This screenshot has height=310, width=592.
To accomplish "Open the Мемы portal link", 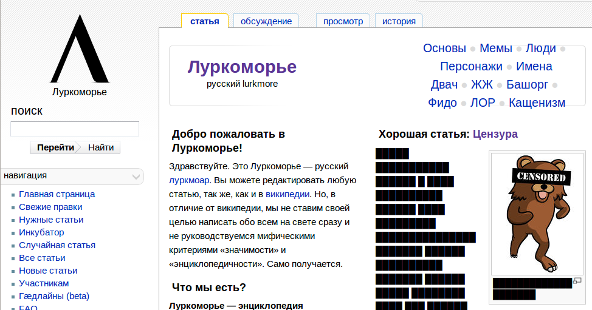I will tap(495, 49).
